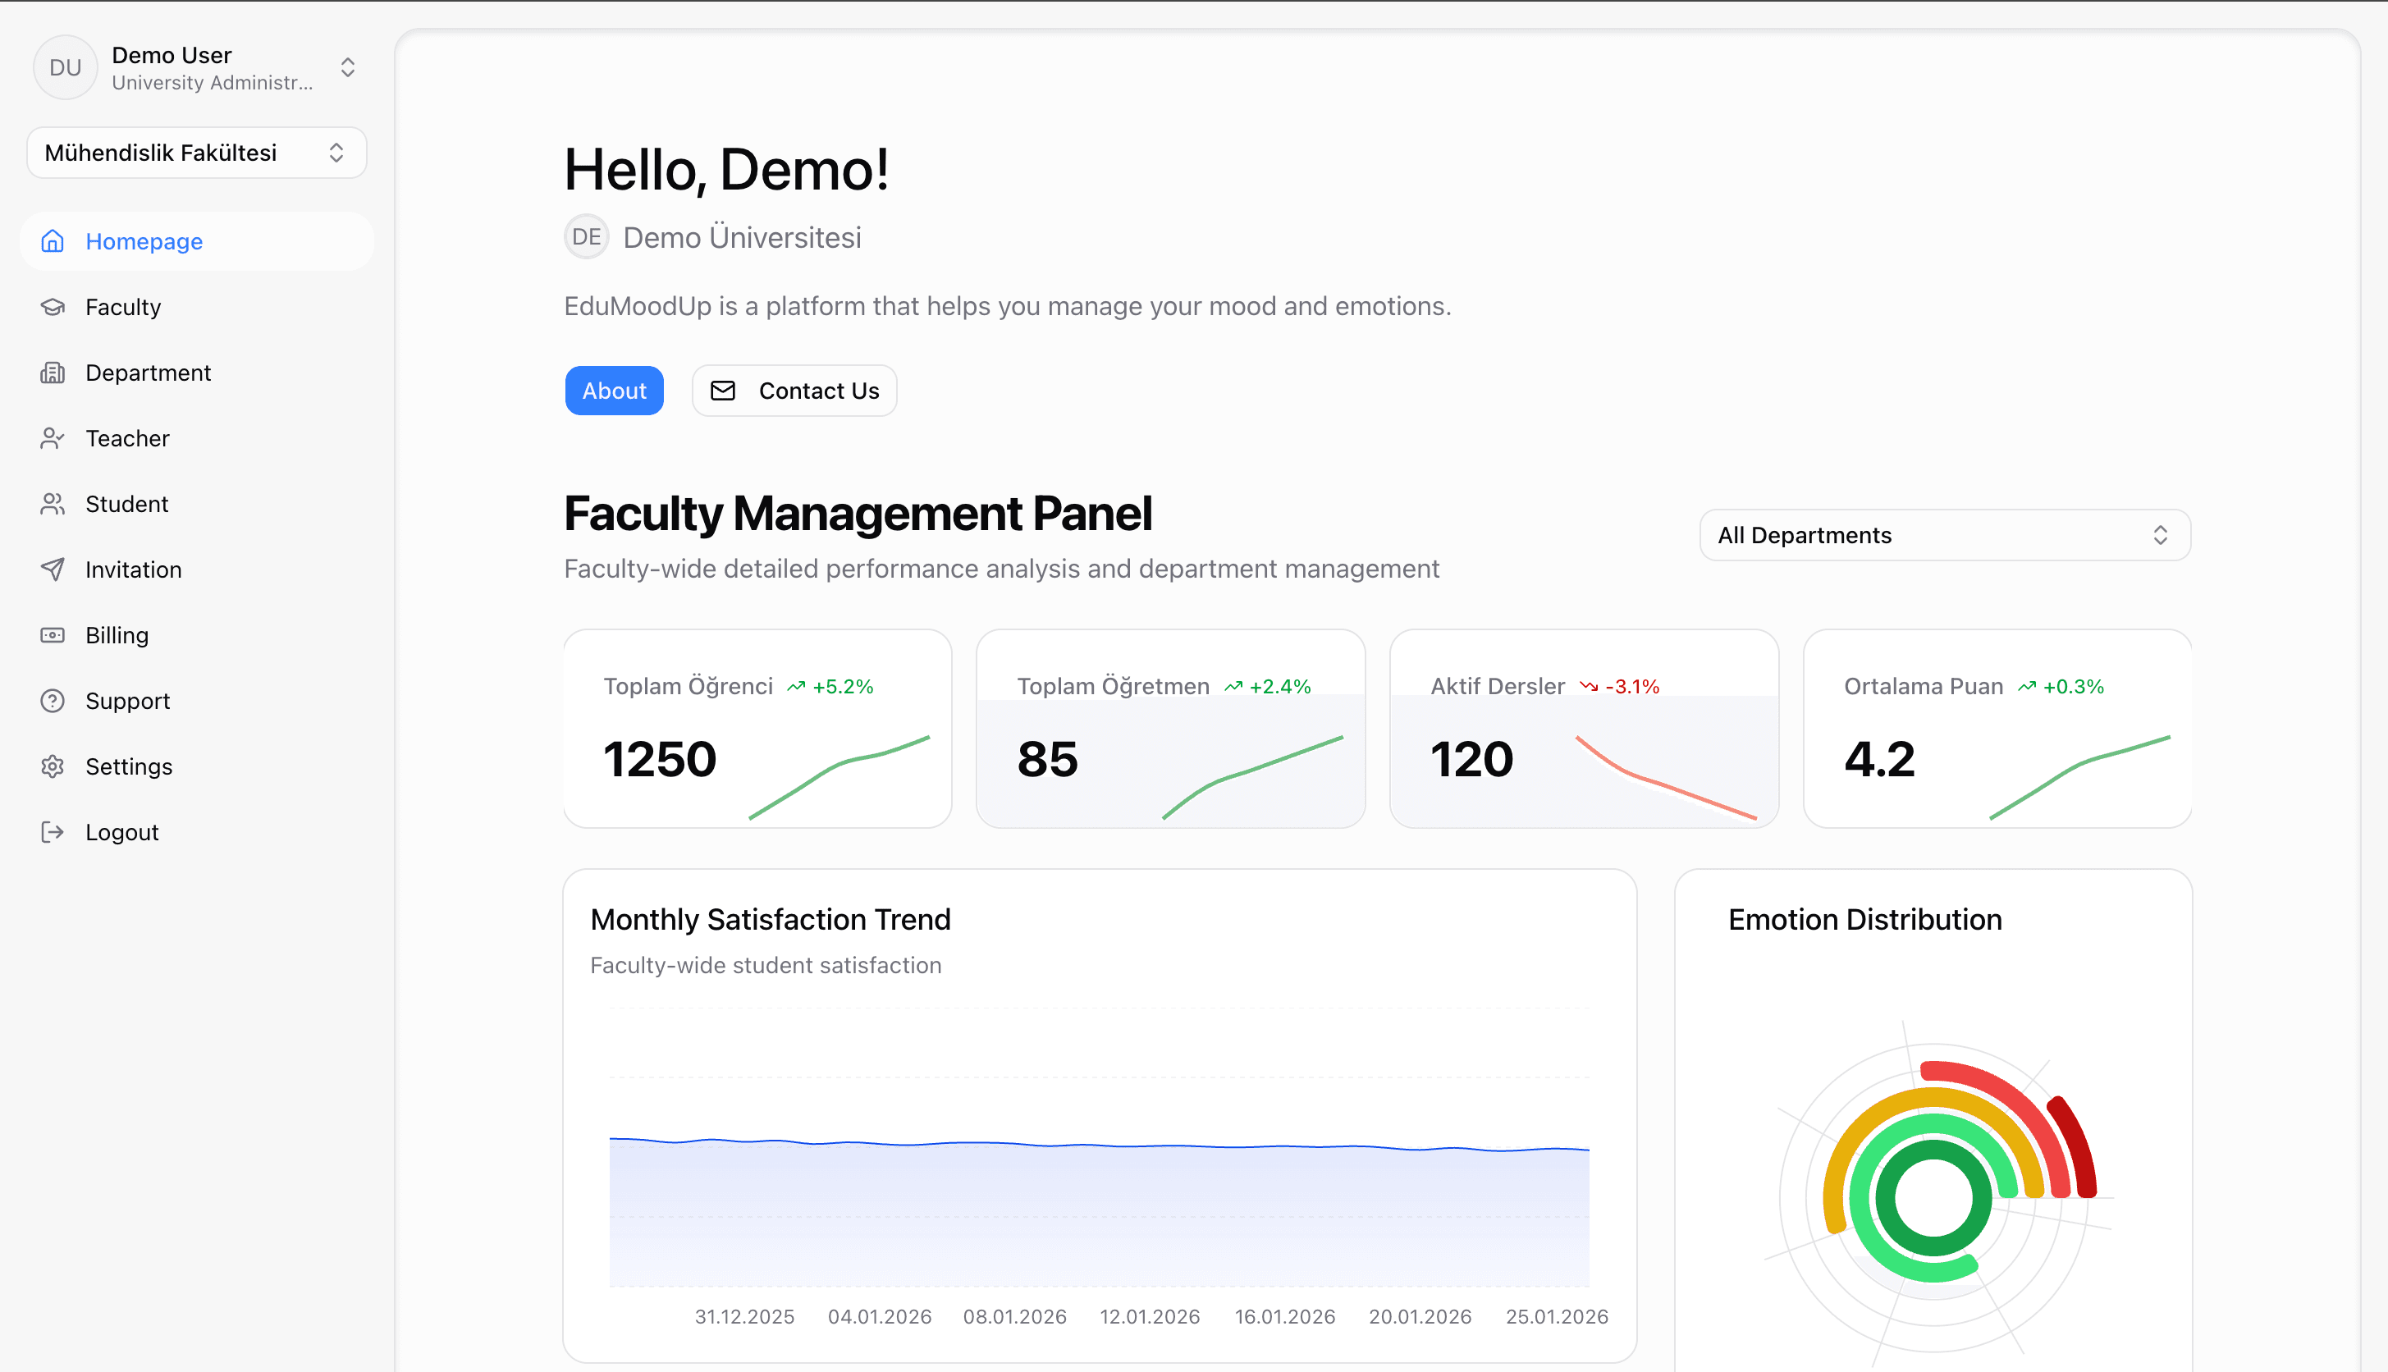
Task: Click the Settings gear icon
Action: click(52, 766)
